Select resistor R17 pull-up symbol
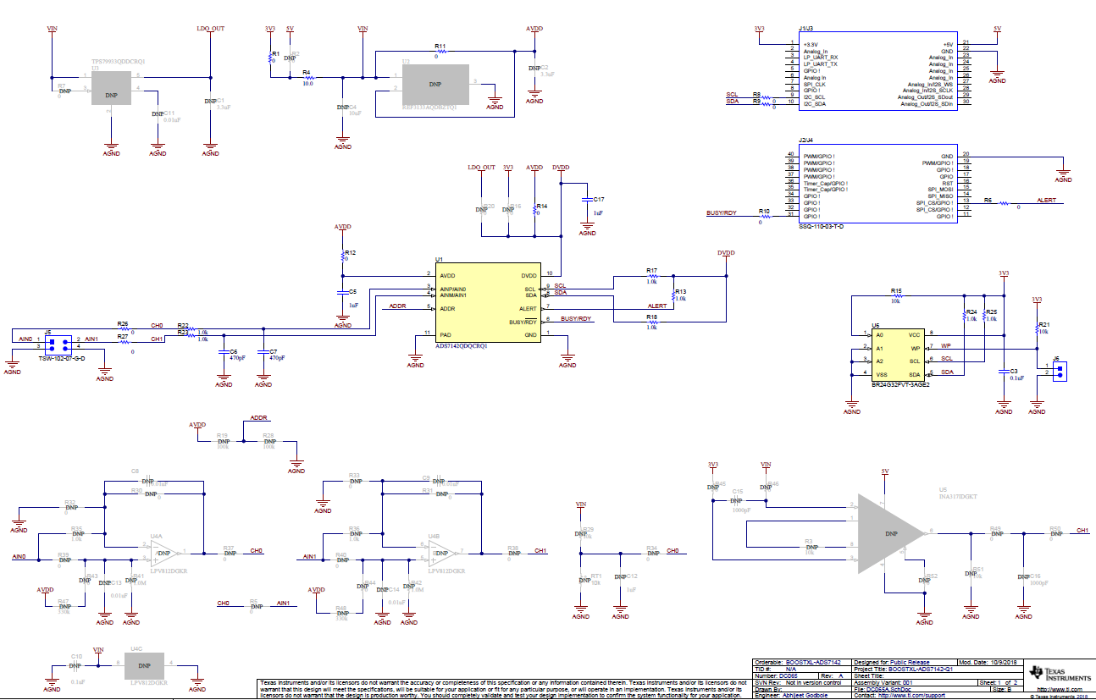Viewport: 1096px width, 700px height. [x=651, y=275]
